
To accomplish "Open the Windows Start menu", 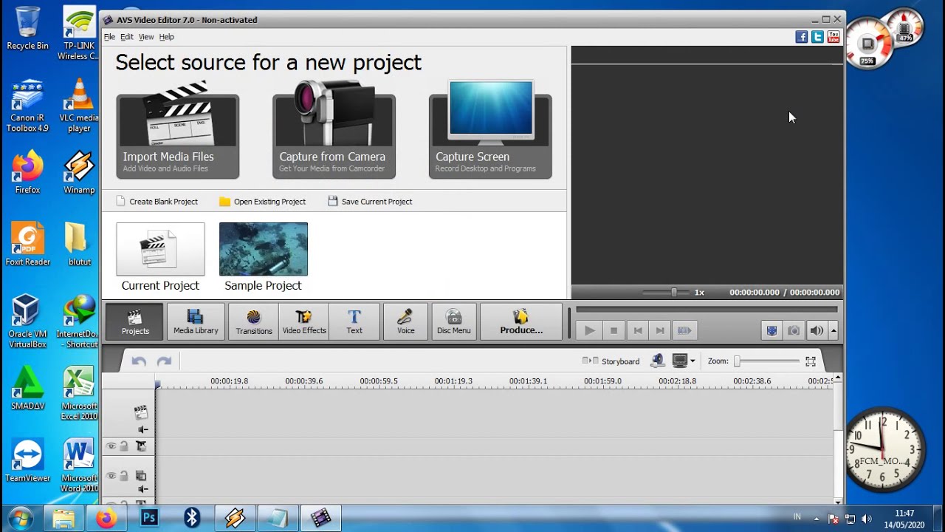I will [20, 519].
